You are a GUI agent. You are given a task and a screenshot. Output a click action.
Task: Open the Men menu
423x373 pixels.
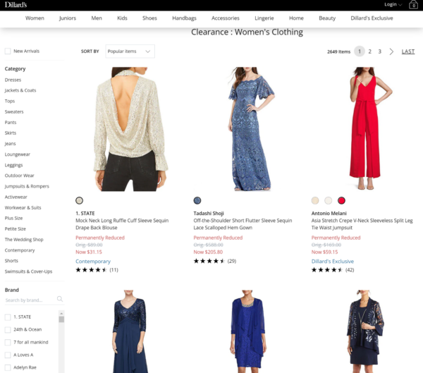(97, 18)
